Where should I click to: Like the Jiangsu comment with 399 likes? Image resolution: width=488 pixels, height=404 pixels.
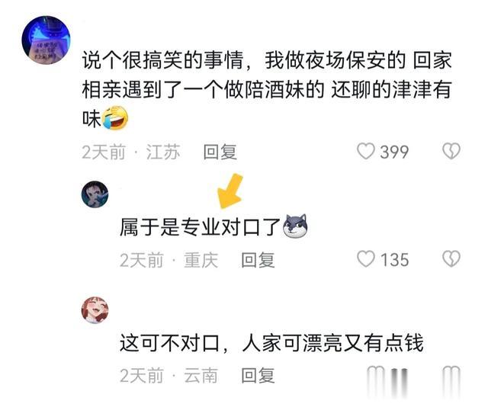[x=366, y=151]
